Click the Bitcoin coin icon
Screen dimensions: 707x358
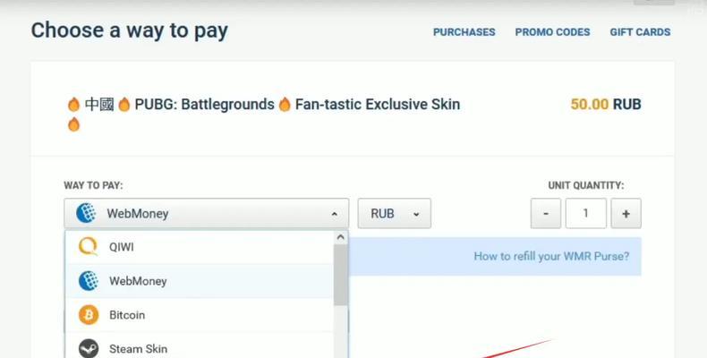pyautogui.click(x=89, y=315)
